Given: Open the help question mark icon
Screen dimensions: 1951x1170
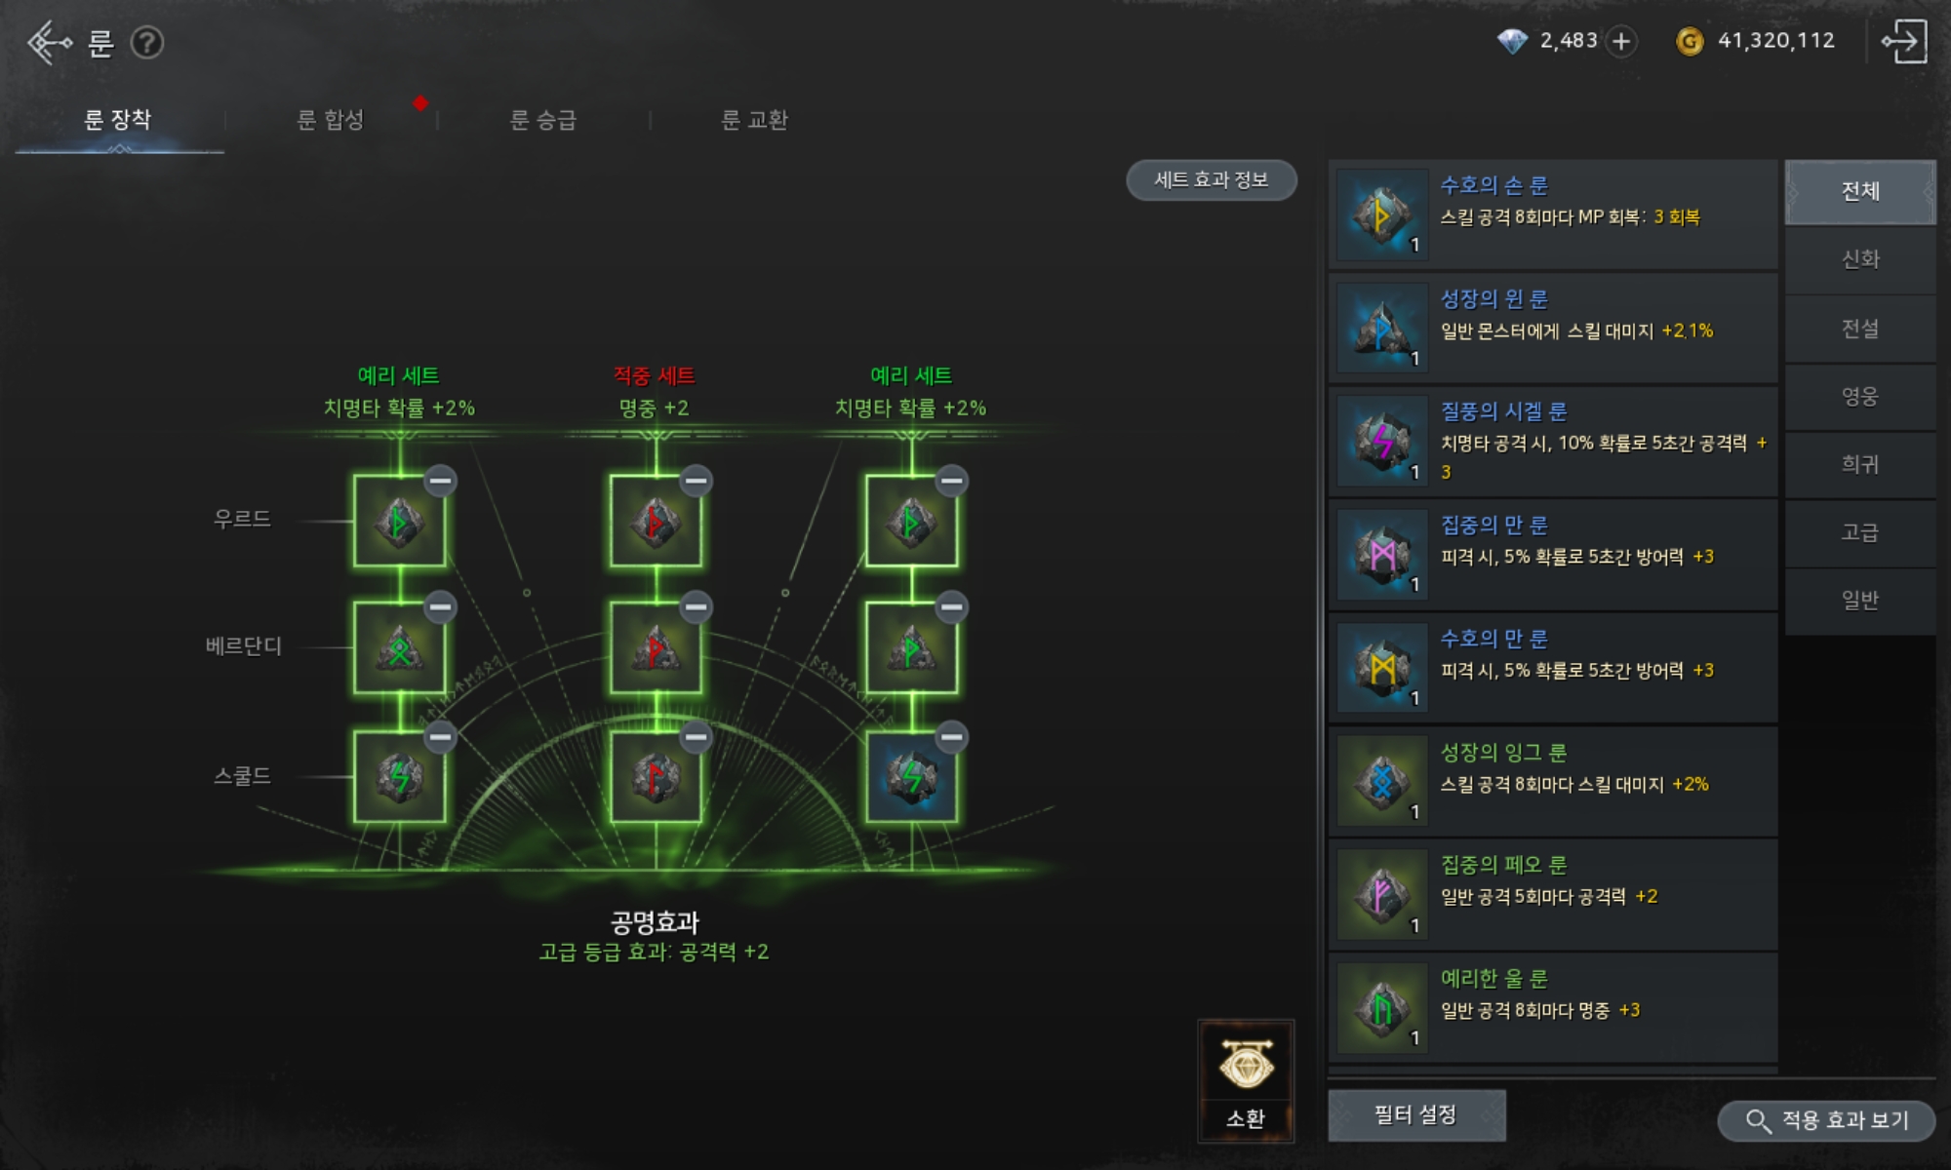Looking at the screenshot, I should 147,43.
